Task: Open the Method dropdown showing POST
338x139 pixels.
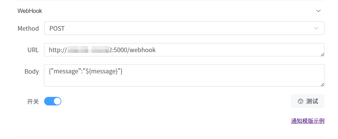Action: point(184,28)
